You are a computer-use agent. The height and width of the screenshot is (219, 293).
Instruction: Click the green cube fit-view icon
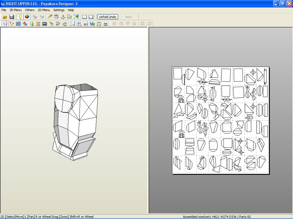(x=76, y=17)
